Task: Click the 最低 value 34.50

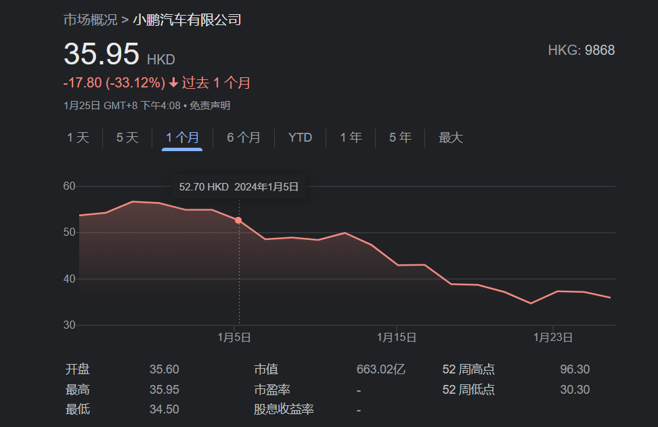Action: click(x=164, y=409)
